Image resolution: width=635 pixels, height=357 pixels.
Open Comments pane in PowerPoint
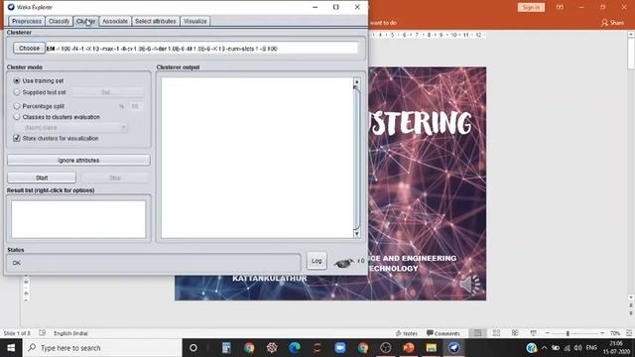[x=444, y=333]
